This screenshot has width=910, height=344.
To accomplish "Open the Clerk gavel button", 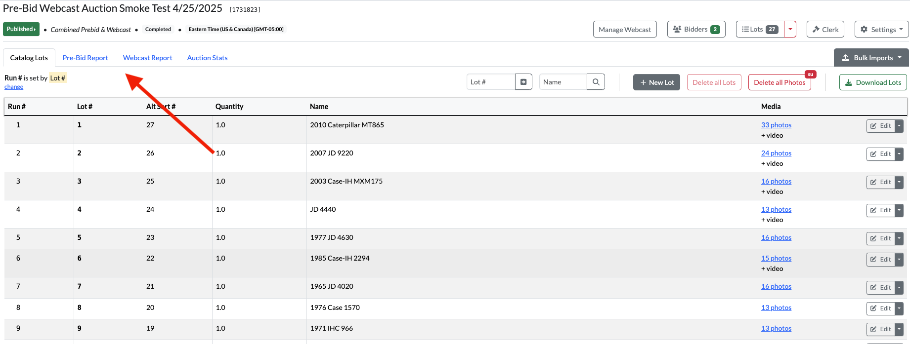I will 825,29.
